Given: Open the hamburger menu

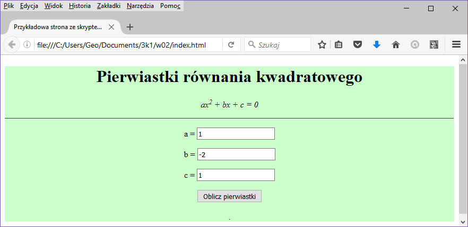Looking at the screenshot, I should (x=456, y=45).
